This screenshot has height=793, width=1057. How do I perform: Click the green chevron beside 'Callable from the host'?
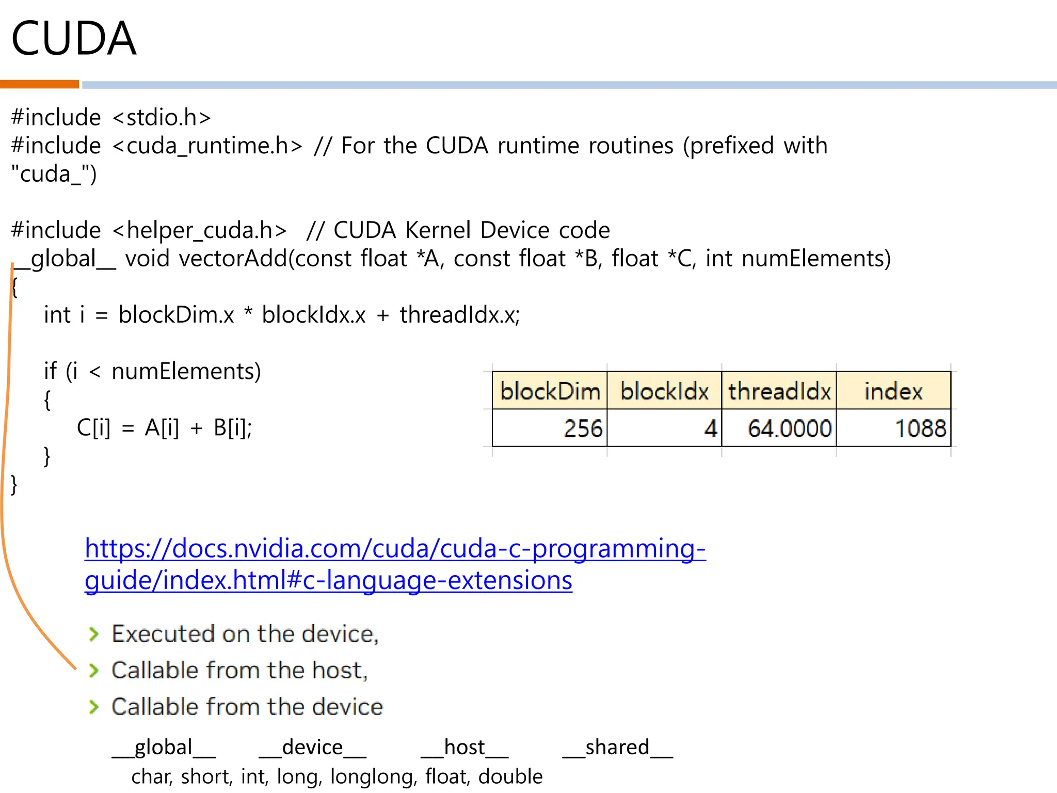point(93,670)
